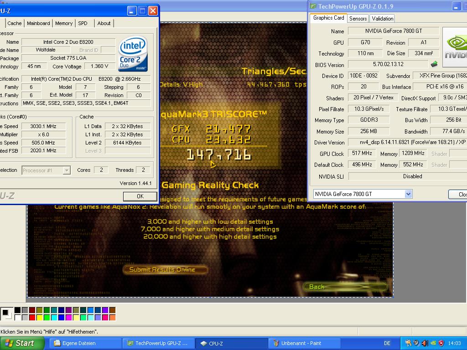Switch to the Sensors tab in GPU-Z
Screen dimensions: 467x350
(358, 18)
